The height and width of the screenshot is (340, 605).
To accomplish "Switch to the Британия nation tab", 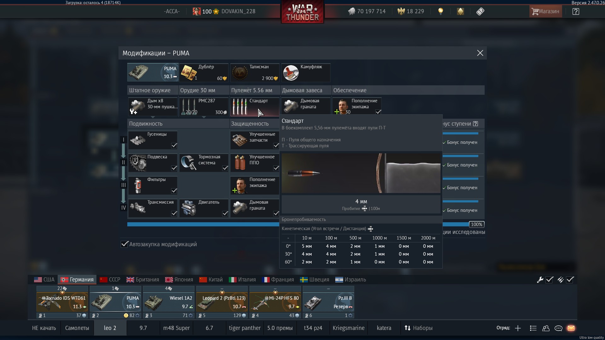I will [x=142, y=280].
